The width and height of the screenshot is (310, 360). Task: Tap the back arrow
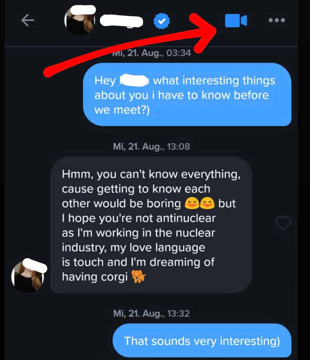(28, 21)
